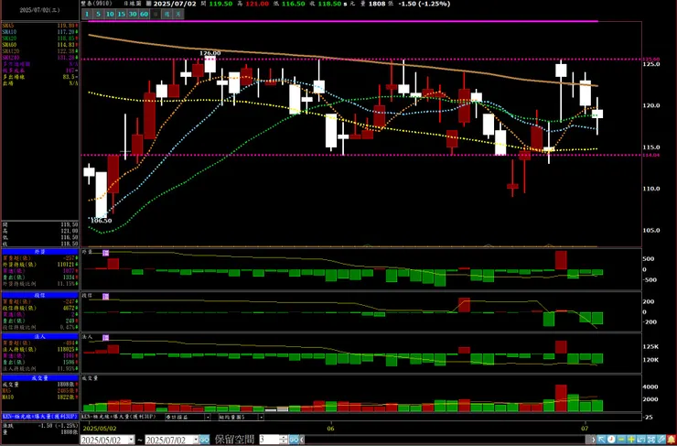Click the 07 month marker on time axis
Viewport: 677px width, 446px height.
point(585,429)
